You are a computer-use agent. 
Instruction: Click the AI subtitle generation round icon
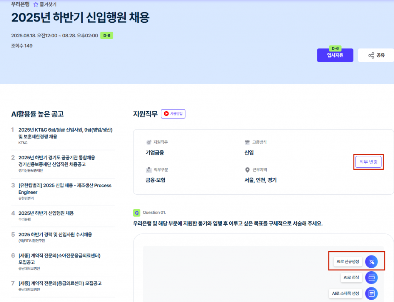[371, 294]
